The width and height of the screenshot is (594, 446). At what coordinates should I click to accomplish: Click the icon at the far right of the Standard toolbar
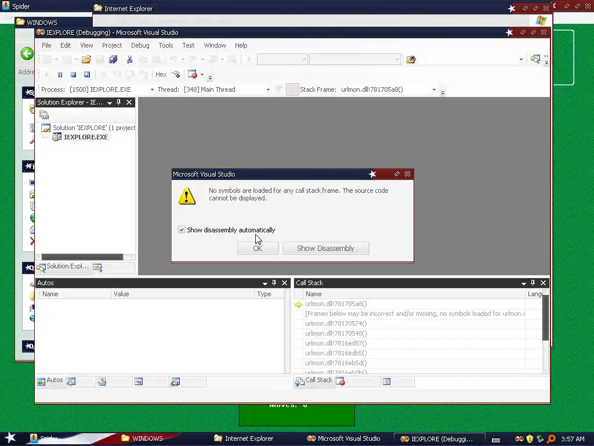[535, 59]
